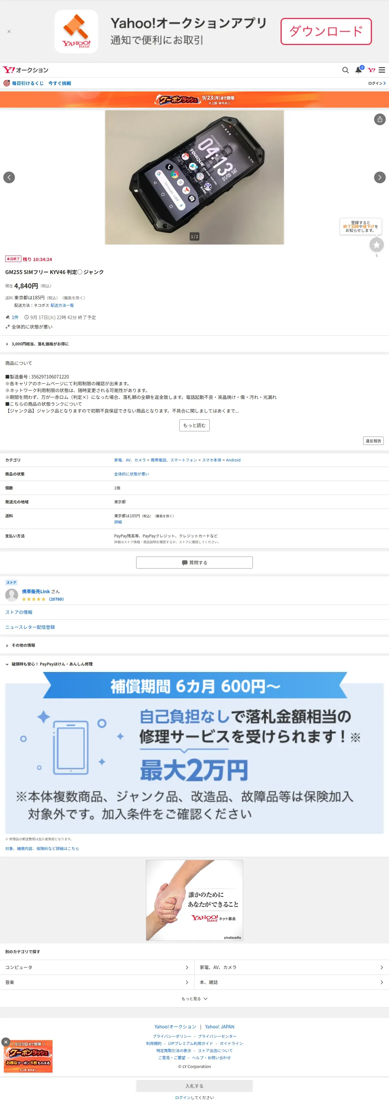Show previous product image
The height and width of the screenshot is (1103, 389).
(9, 177)
